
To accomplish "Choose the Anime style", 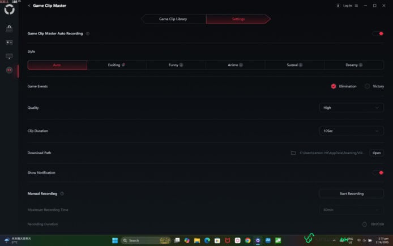I will 235,65.
